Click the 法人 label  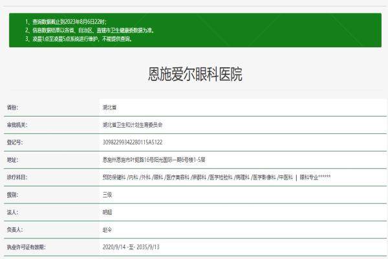click(12, 212)
